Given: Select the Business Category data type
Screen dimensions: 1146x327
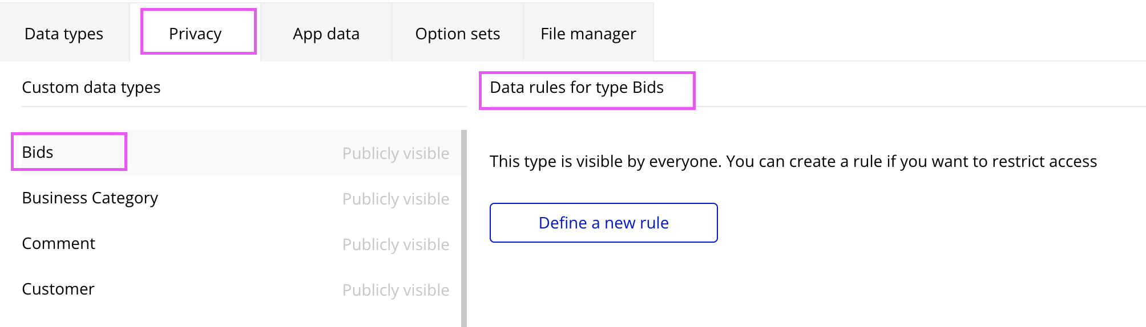Looking at the screenshot, I should [x=90, y=198].
